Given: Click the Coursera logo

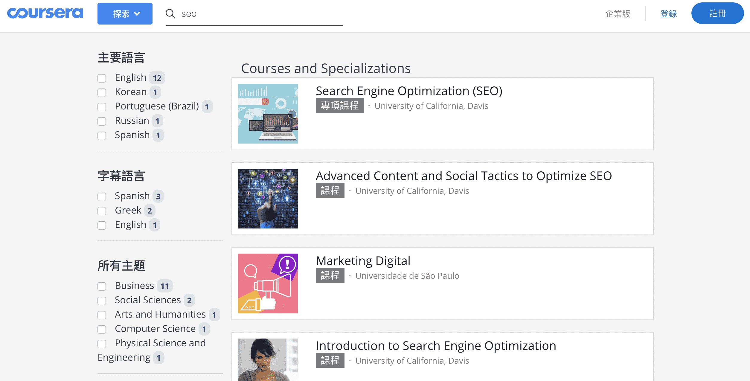Looking at the screenshot, I should pyautogui.click(x=45, y=13).
